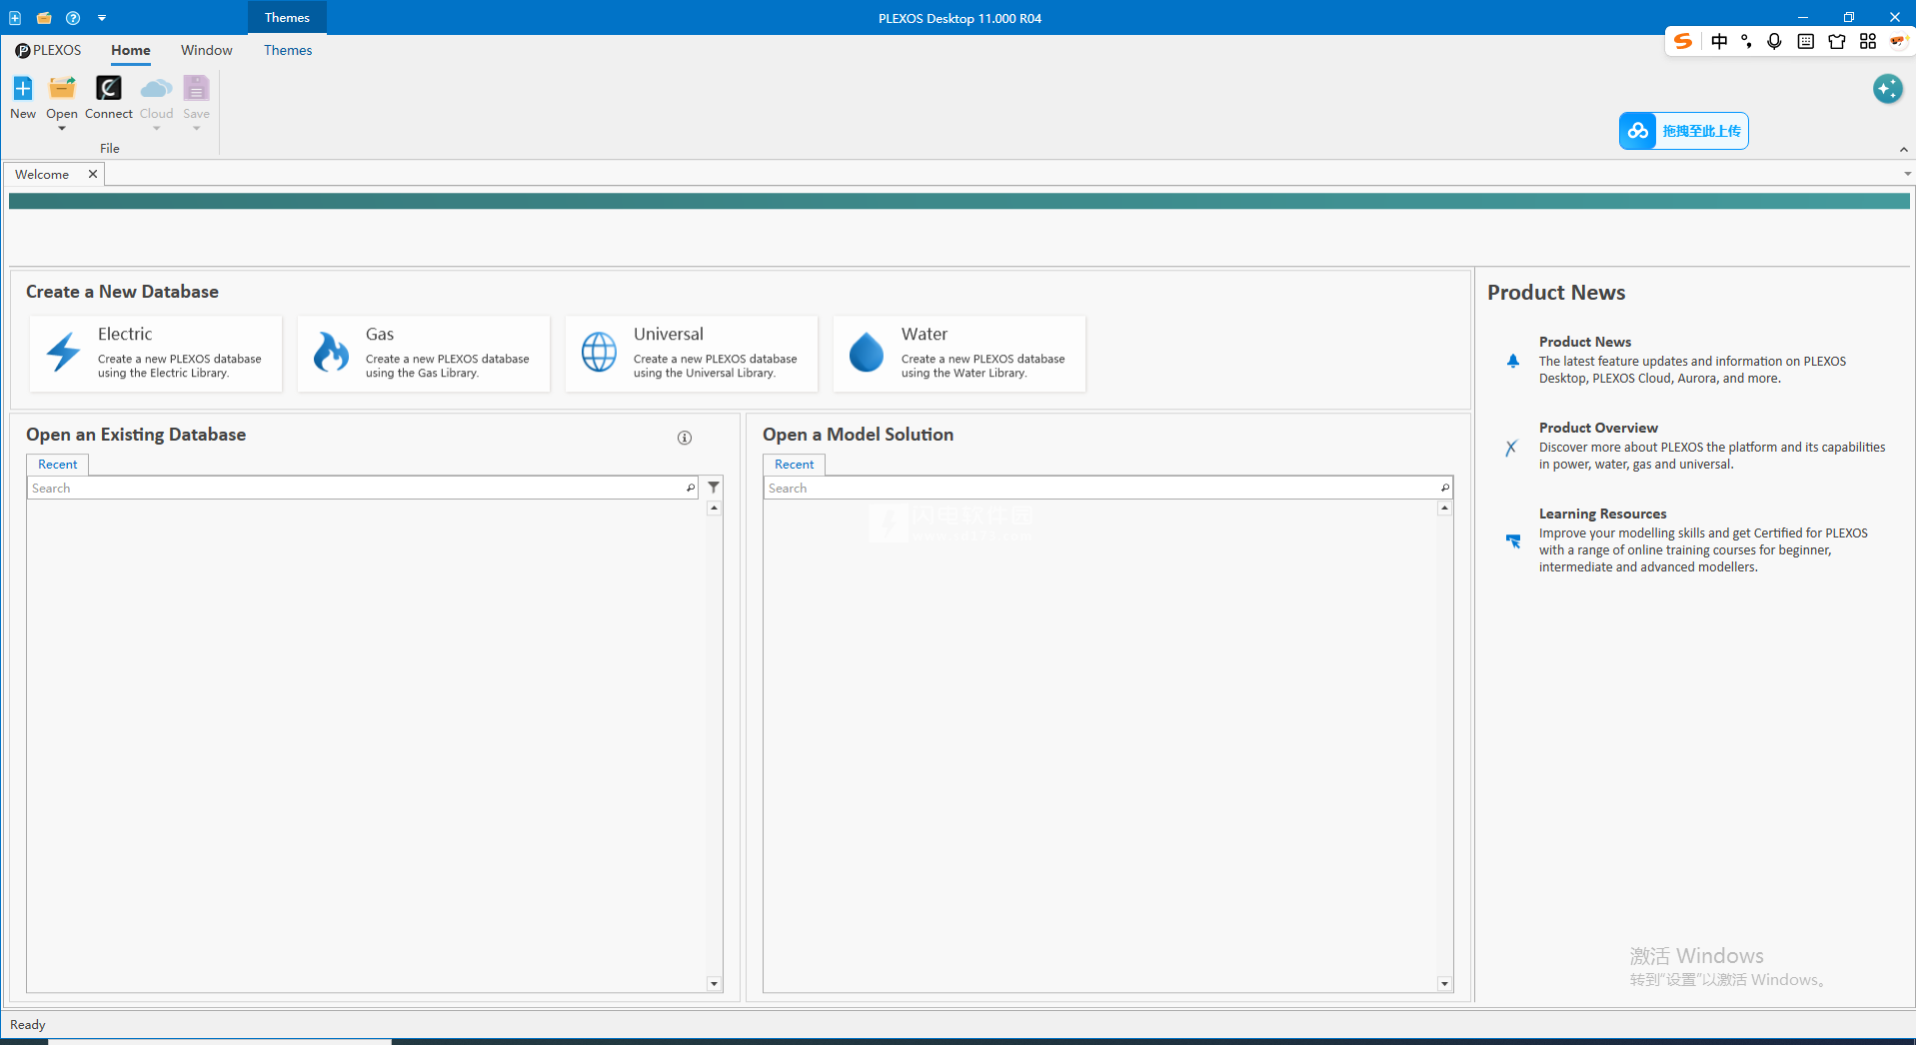Open the quick access toolbar customize dropdown
This screenshot has height=1045, width=1916.
102,18
